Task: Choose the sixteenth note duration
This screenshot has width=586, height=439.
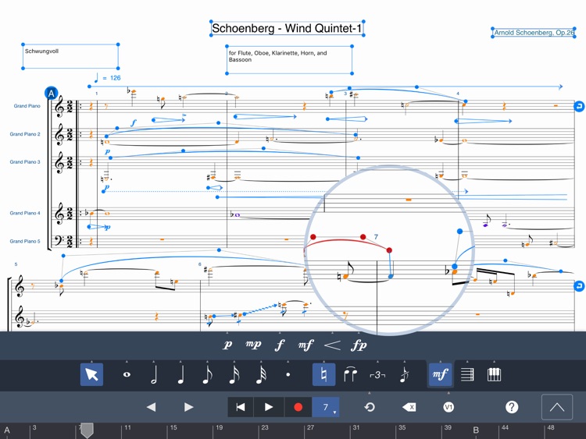Action: (x=234, y=375)
